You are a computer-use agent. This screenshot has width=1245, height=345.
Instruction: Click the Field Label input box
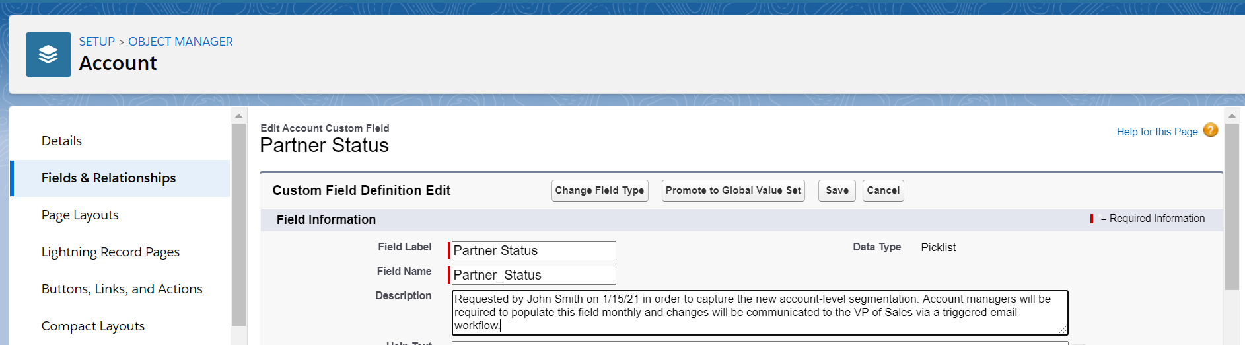click(x=534, y=250)
